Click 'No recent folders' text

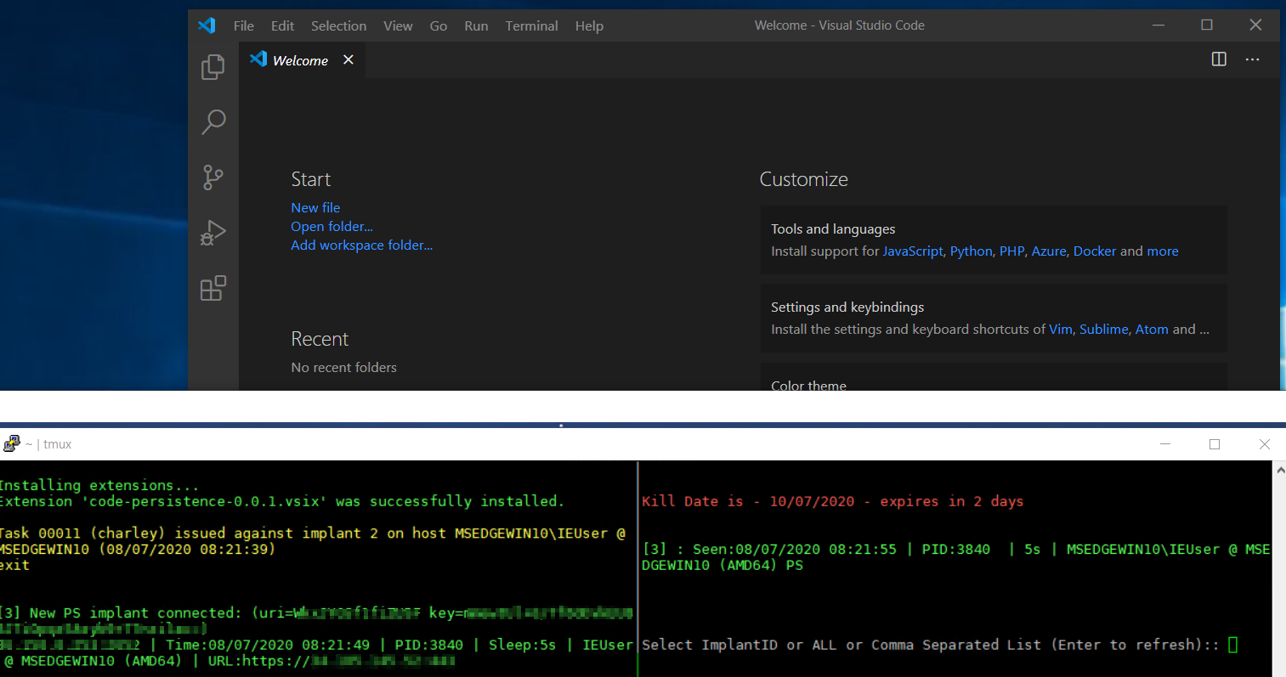[x=343, y=367]
